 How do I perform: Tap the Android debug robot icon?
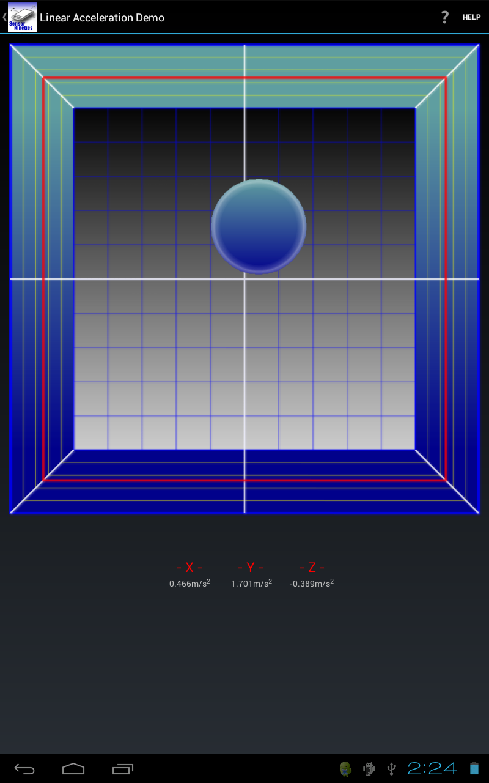tap(369, 768)
